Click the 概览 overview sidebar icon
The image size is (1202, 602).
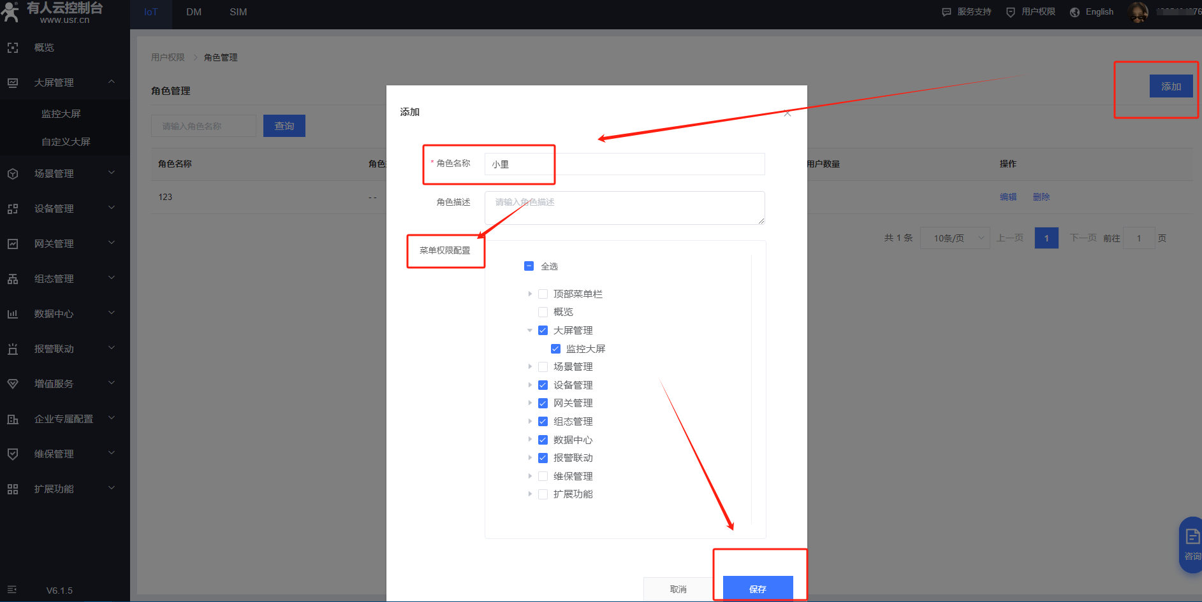click(13, 48)
